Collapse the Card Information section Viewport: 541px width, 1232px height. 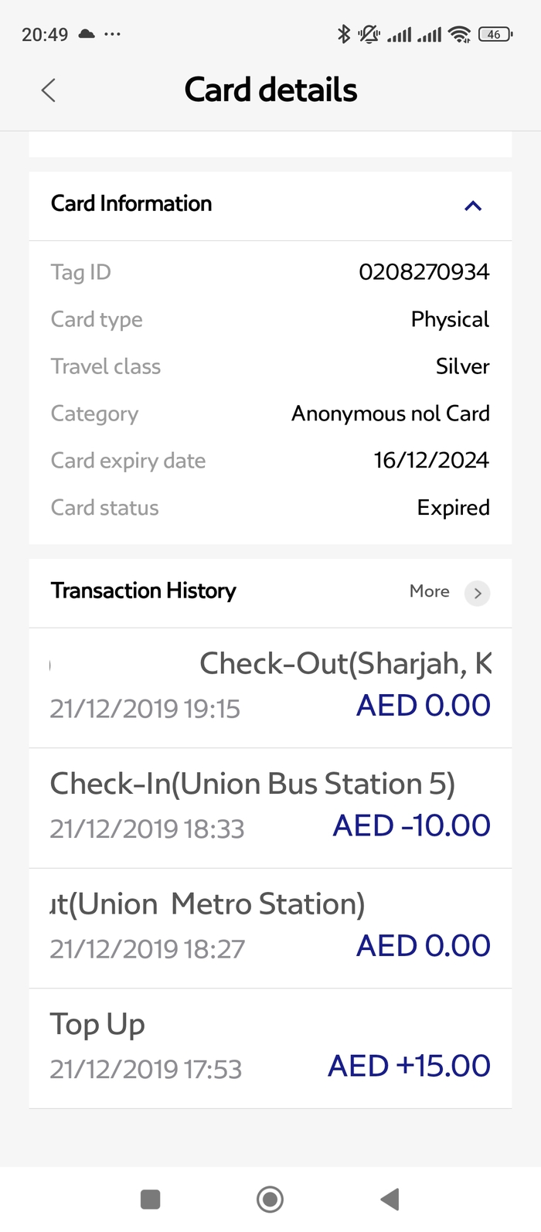pyautogui.click(x=472, y=206)
